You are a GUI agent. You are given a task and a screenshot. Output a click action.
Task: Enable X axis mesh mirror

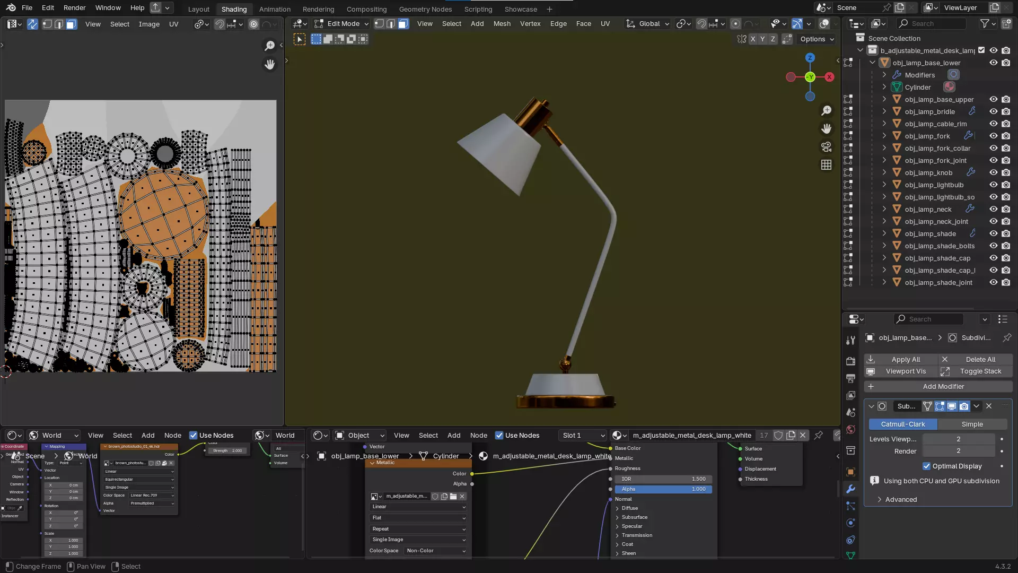point(752,39)
